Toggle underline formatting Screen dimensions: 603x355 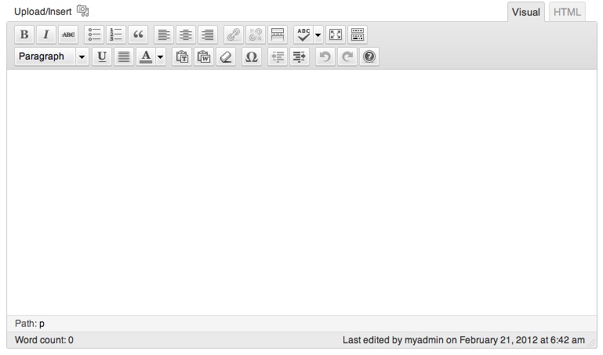coord(102,57)
